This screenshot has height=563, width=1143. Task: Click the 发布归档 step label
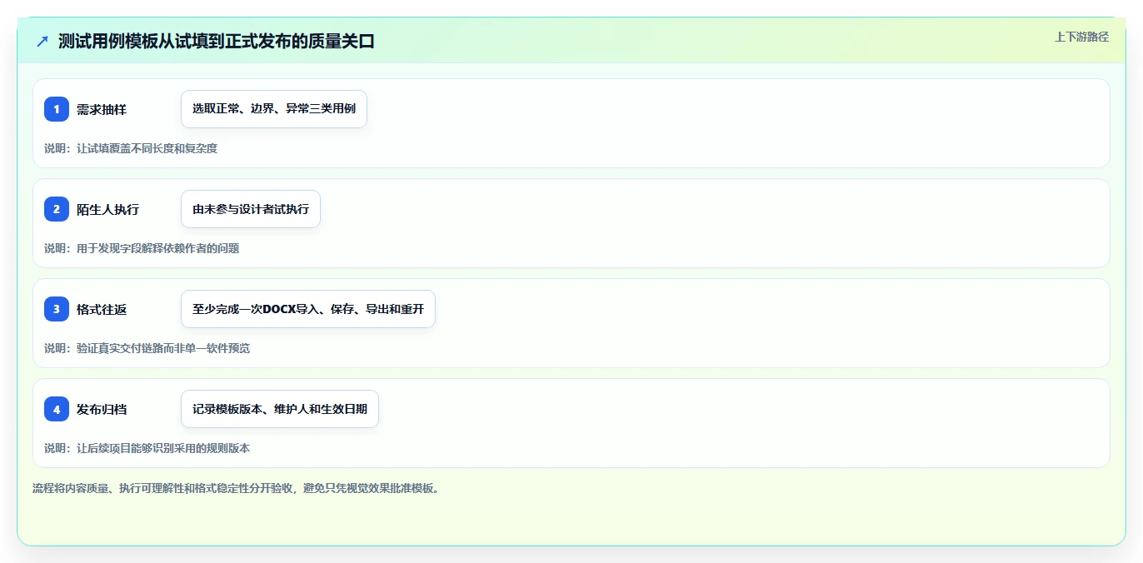click(x=102, y=409)
